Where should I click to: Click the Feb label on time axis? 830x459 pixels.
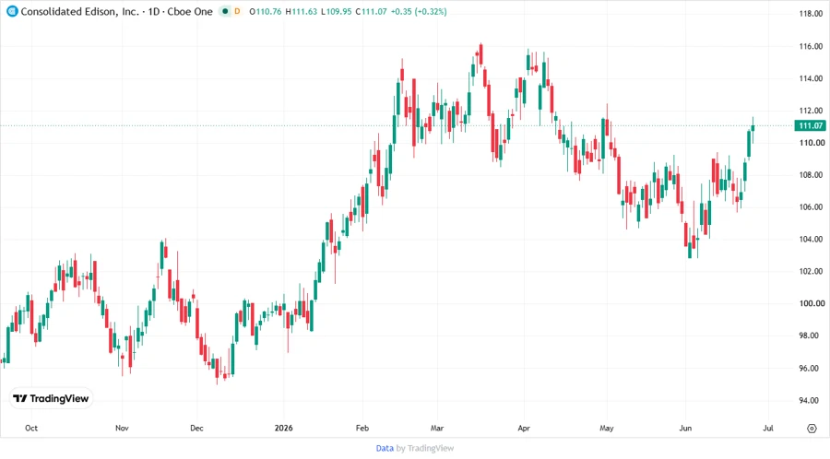362,429
